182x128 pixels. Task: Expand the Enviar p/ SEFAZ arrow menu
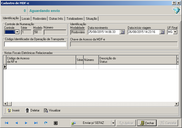point(113,123)
